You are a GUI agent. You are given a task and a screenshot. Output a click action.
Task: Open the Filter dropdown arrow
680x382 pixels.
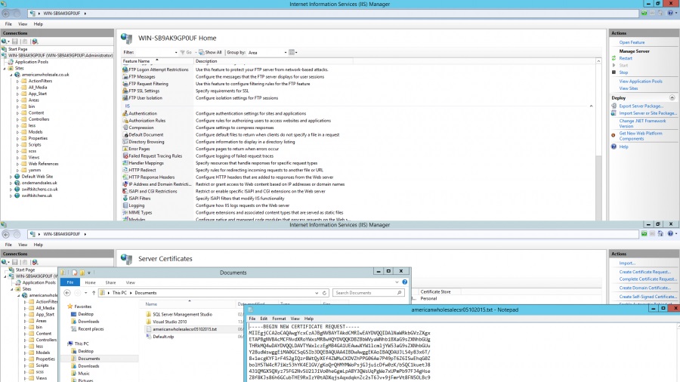(176, 52)
